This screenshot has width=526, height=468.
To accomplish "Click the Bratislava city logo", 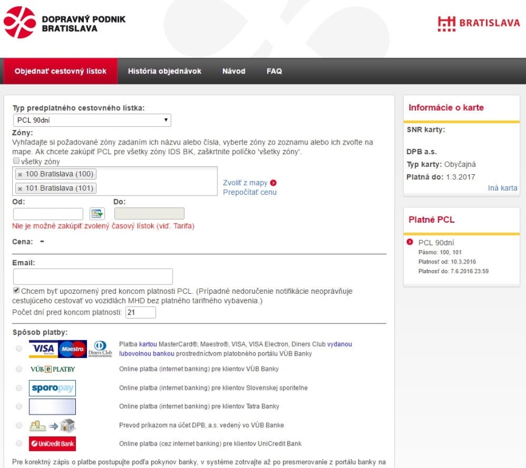I will 478,23.
